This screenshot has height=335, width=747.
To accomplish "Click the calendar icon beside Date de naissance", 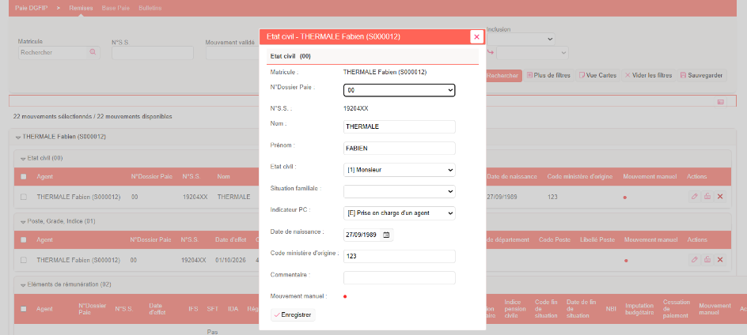I will pyautogui.click(x=386, y=235).
